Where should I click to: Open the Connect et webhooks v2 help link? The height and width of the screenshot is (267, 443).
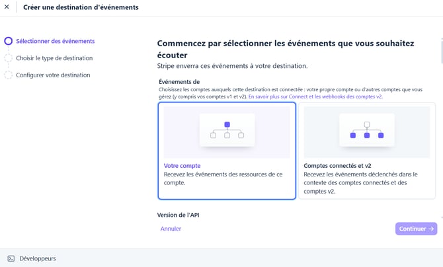pyautogui.click(x=315, y=96)
